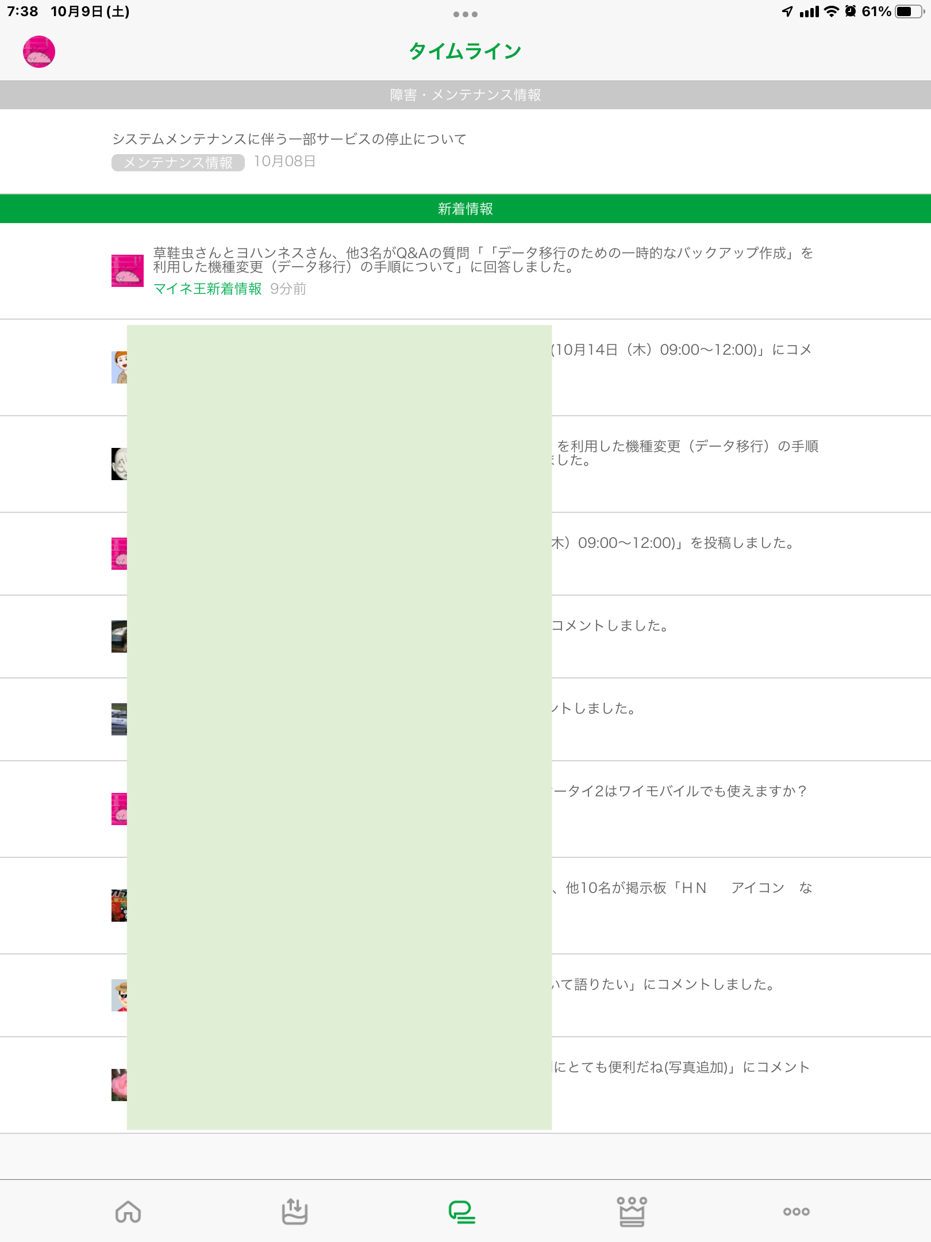The height and width of the screenshot is (1242, 931).
Task: Tap the pink profile avatar in header
Action: pyautogui.click(x=39, y=52)
